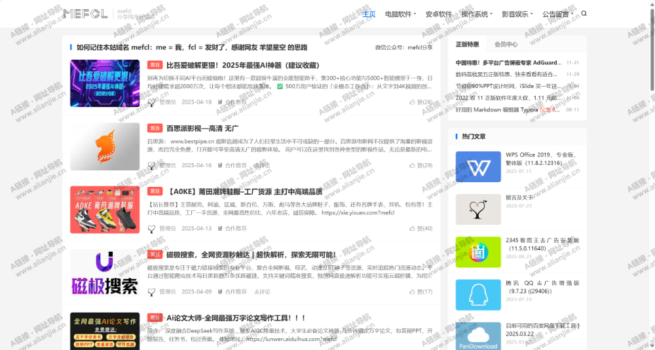Open WPS Office 2019 icon thumbnail
The image size is (655, 350).
[478, 167]
